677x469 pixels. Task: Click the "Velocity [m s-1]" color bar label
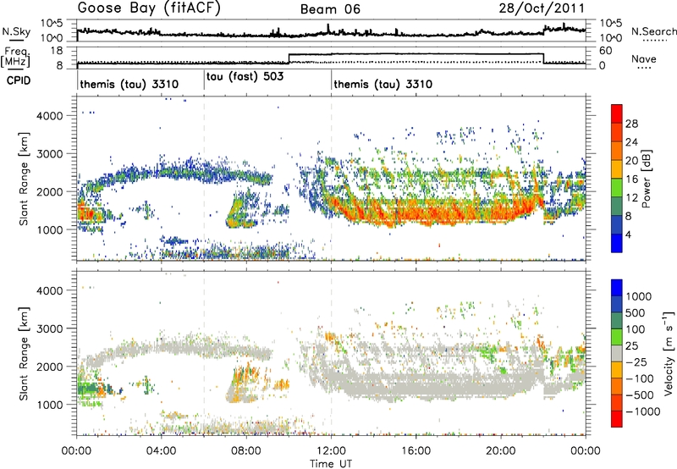click(669, 353)
